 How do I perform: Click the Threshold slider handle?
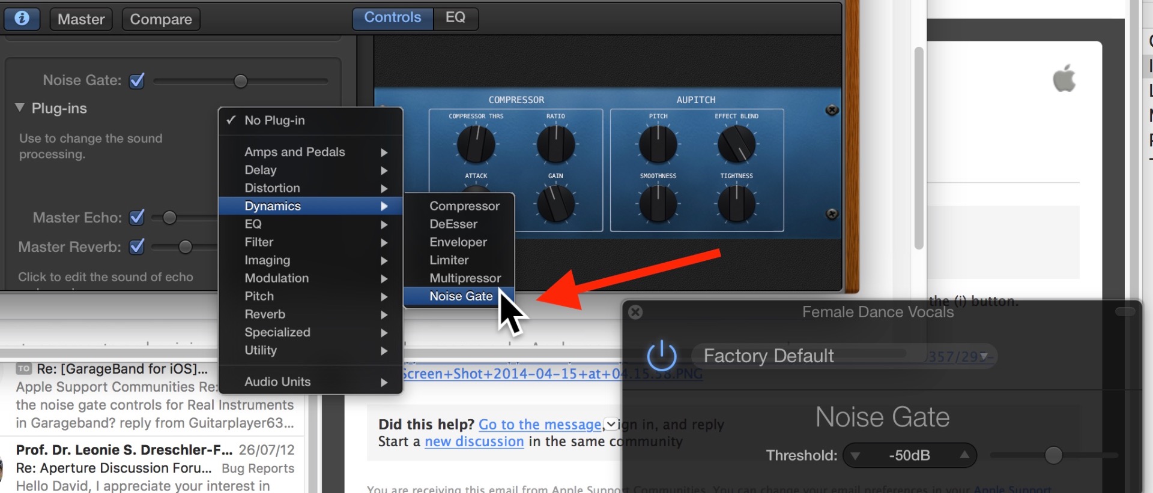pyautogui.click(x=1053, y=455)
